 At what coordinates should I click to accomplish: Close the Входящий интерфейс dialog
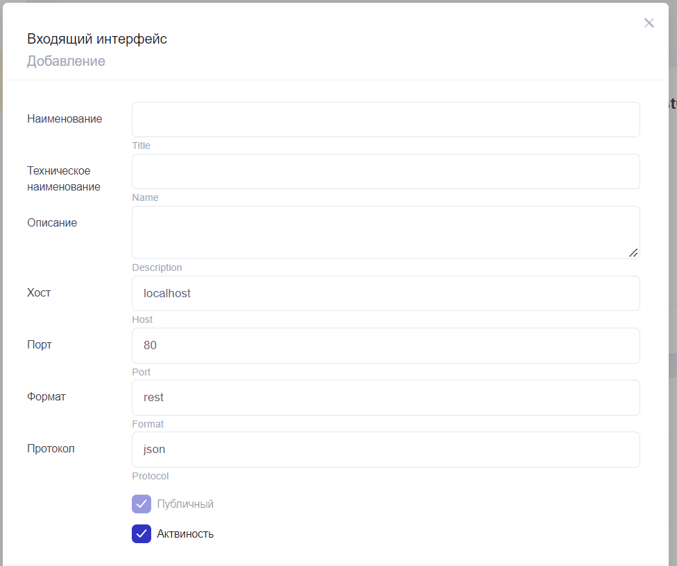[649, 23]
